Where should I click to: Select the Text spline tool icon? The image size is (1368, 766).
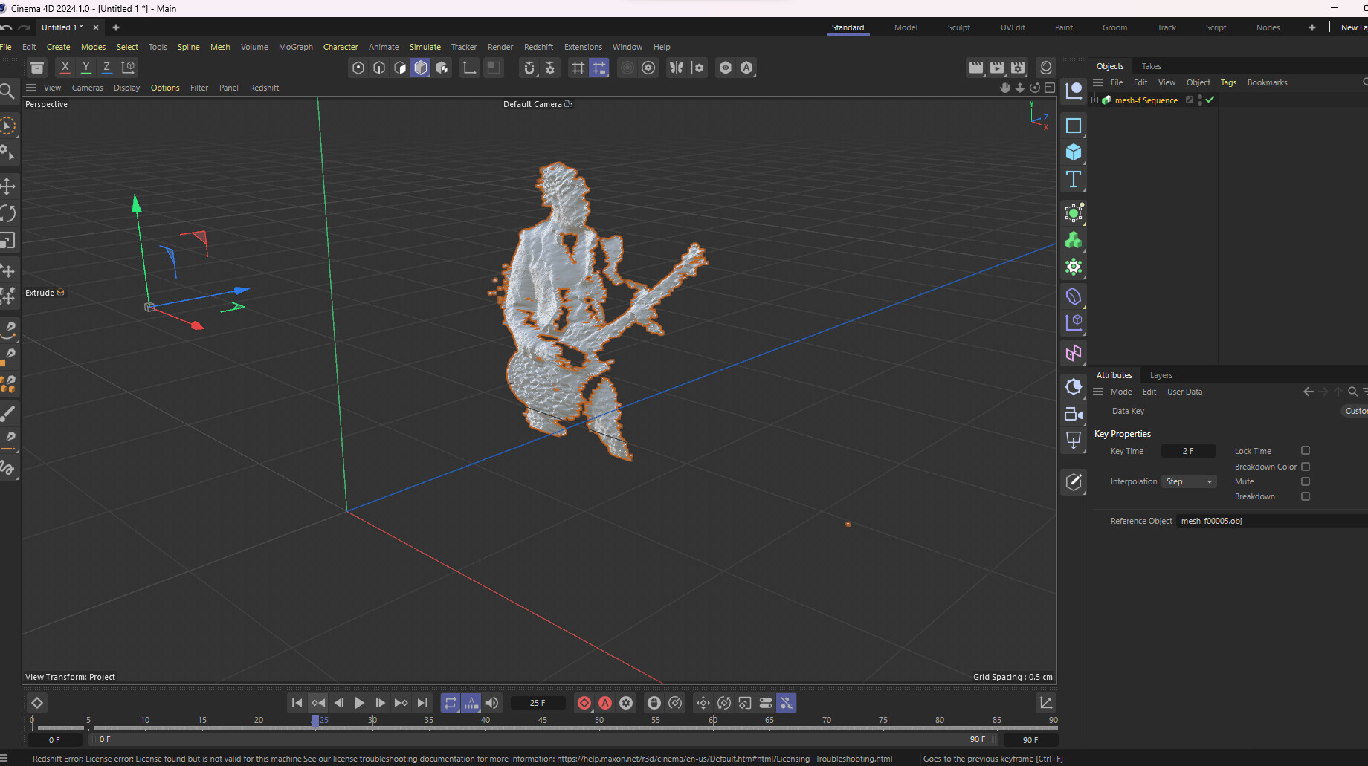[x=1073, y=179]
